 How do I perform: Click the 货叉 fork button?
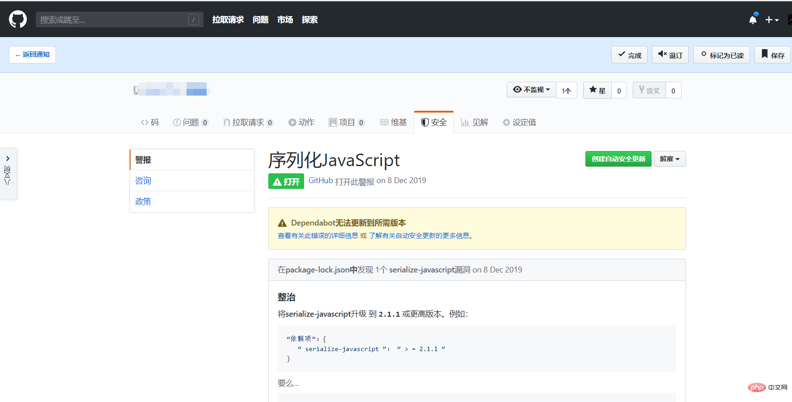(x=649, y=90)
